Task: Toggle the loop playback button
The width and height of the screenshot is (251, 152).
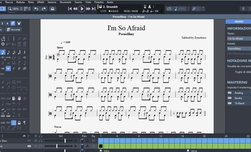Action: 169,9
